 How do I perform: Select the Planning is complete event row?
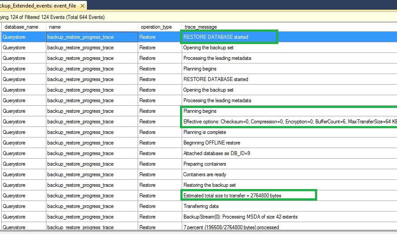coord(206,132)
